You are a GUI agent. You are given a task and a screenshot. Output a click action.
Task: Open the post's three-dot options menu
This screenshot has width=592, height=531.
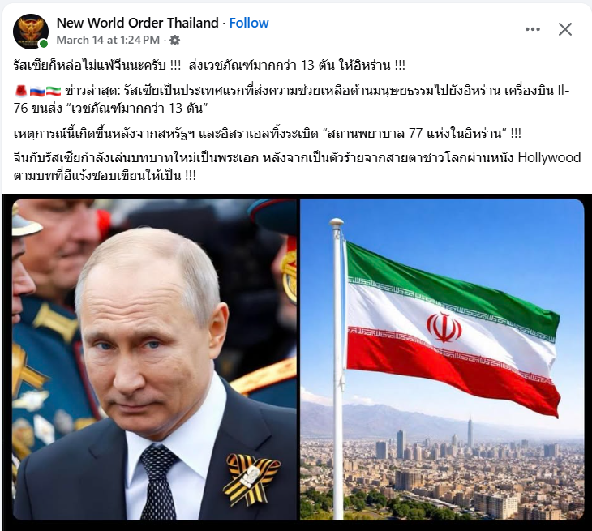click(532, 29)
